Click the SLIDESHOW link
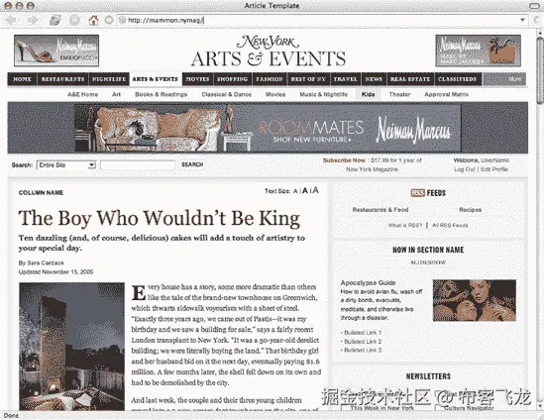 pyautogui.click(x=428, y=262)
